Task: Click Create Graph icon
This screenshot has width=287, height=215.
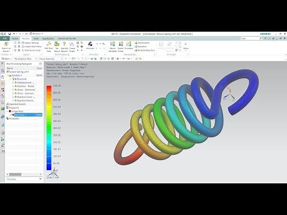Action: pos(72,44)
